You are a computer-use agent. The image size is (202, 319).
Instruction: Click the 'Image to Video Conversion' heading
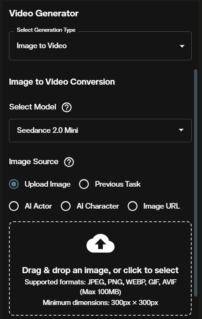coord(62,82)
